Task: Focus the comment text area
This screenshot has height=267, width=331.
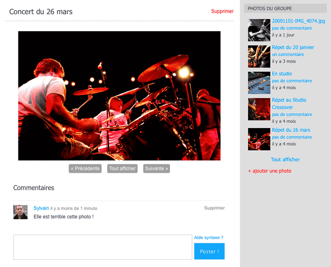Action: pos(103,247)
